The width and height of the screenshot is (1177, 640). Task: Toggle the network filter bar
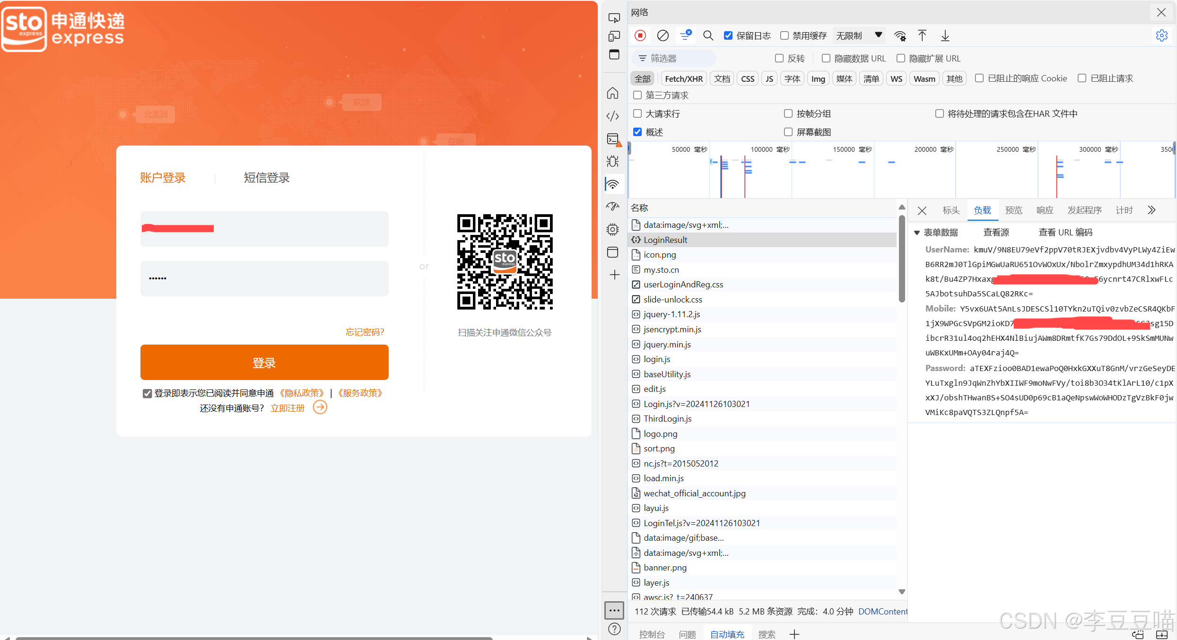(x=685, y=35)
